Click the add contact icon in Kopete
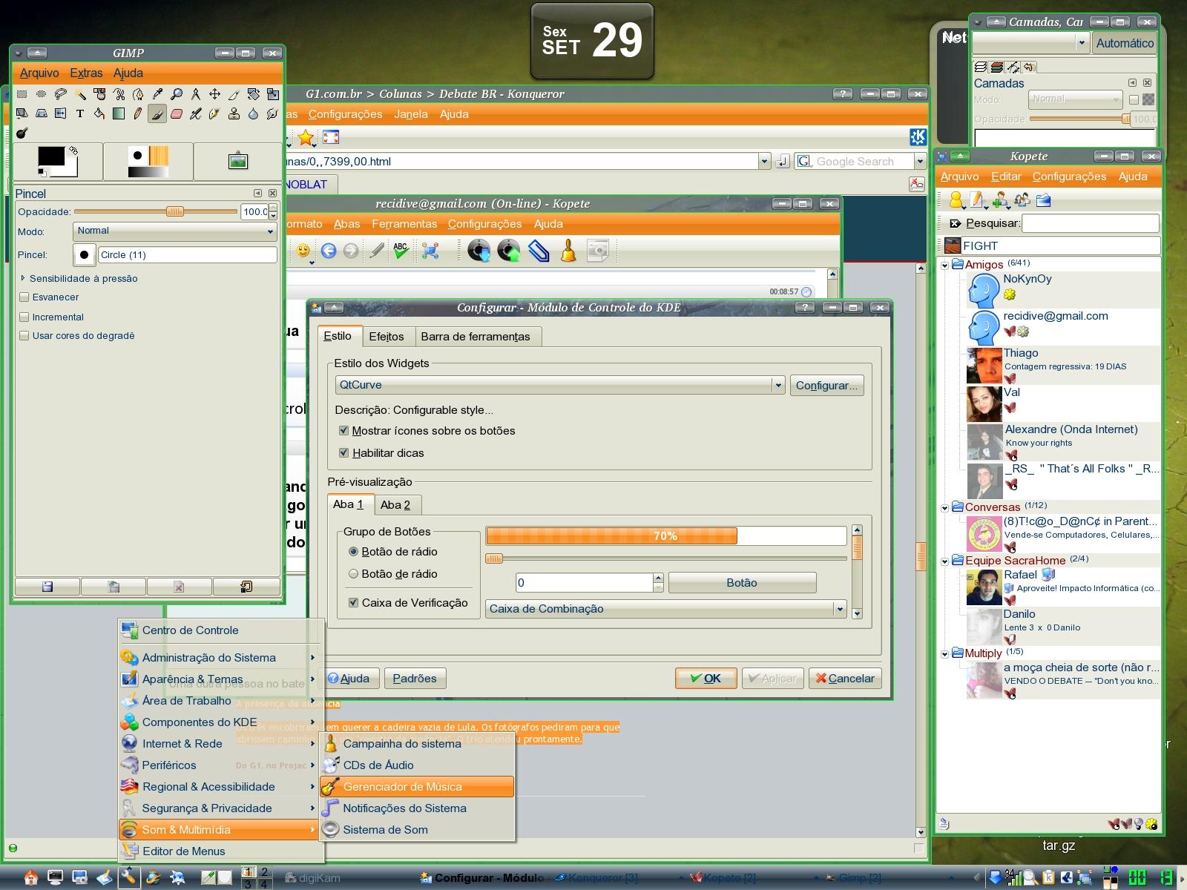1187x890 pixels. (x=1001, y=200)
